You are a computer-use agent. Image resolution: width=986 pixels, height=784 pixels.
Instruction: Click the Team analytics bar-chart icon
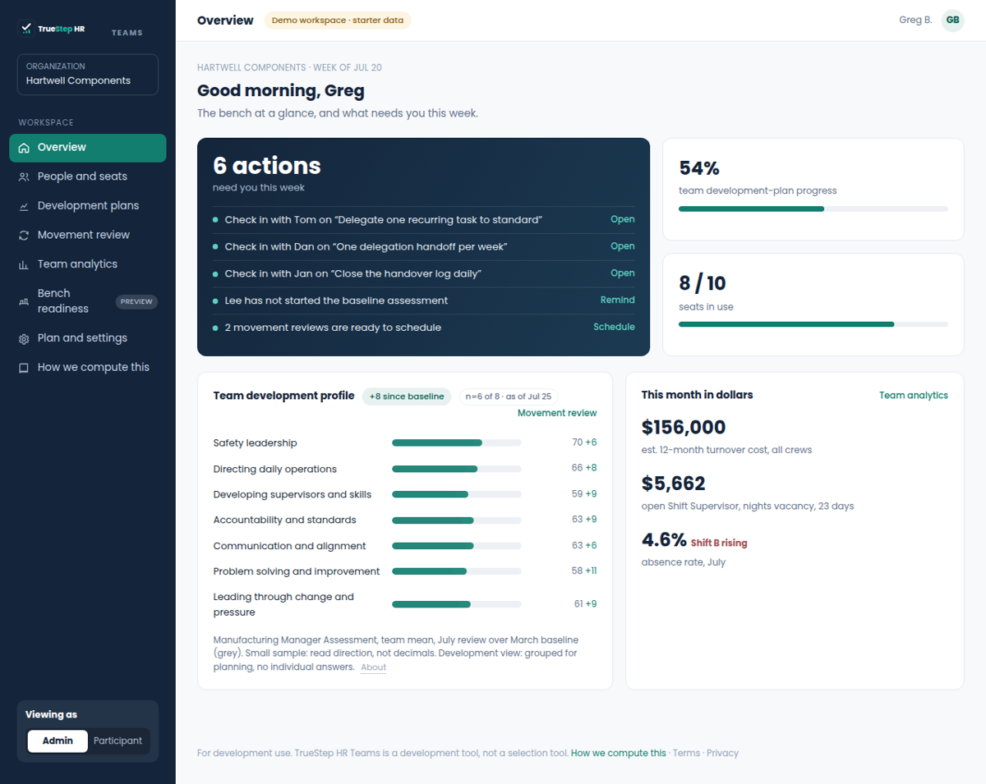click(x=24, y=264)
